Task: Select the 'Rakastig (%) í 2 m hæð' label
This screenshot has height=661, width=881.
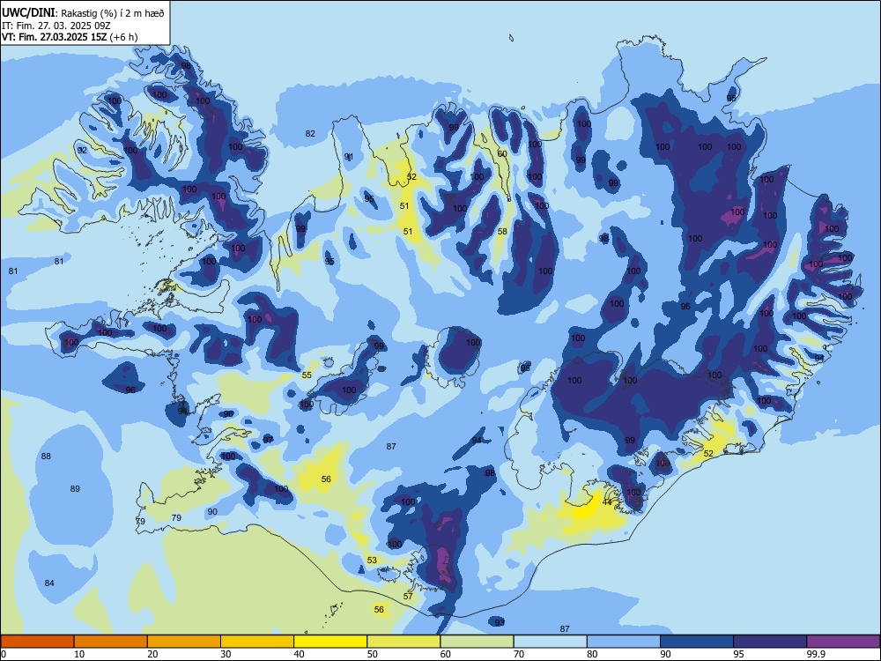Action: pos(113,13)
